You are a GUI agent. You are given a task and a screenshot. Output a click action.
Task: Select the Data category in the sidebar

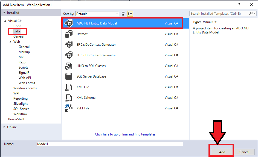18,31
